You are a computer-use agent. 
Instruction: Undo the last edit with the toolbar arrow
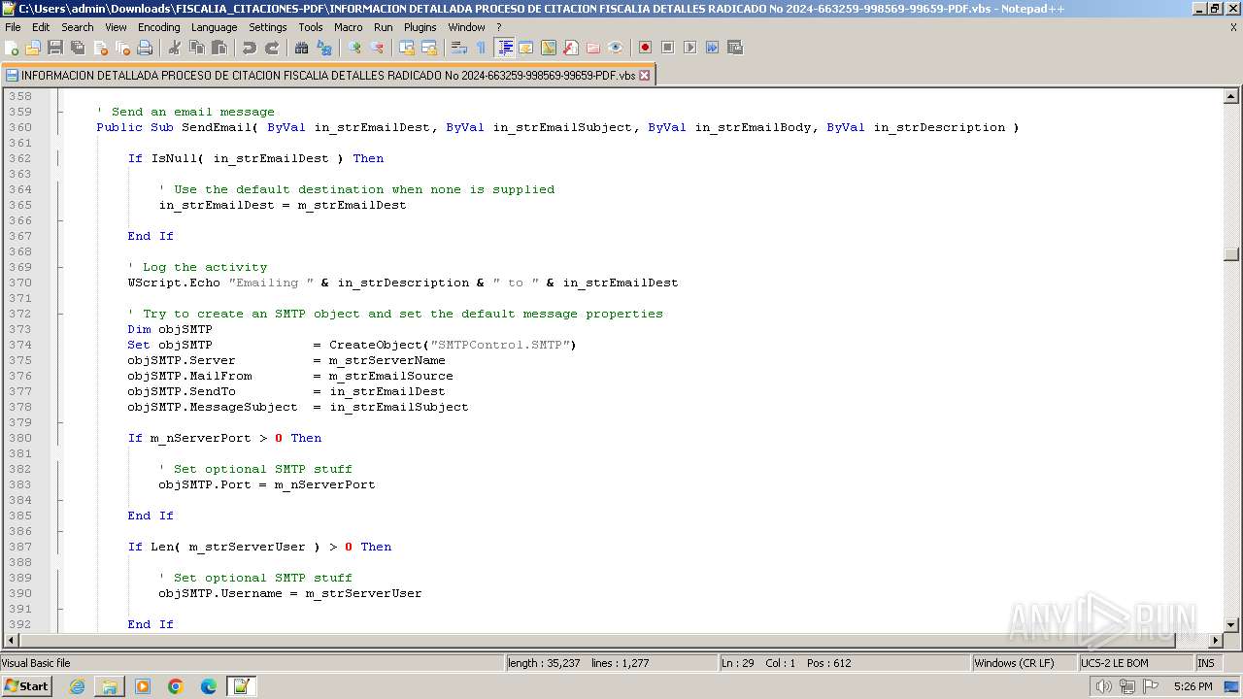(250, 48)
